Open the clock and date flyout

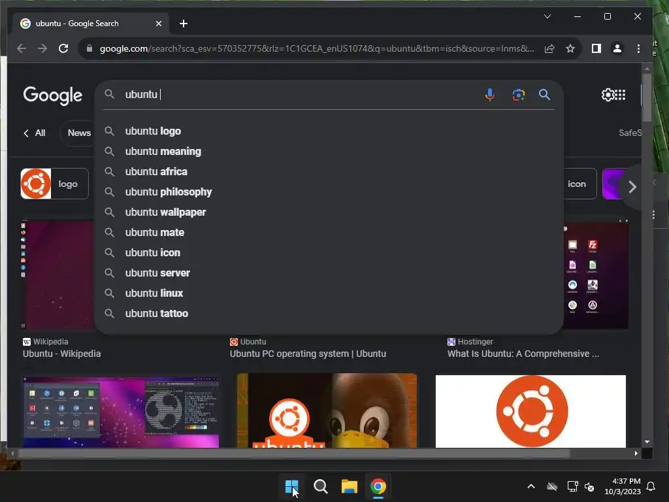coord(623,486)
